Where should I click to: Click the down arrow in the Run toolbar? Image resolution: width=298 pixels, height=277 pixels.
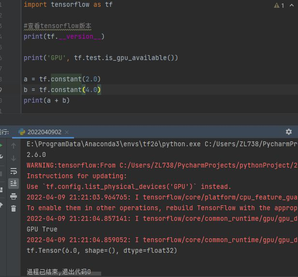[x=14, y=158]
